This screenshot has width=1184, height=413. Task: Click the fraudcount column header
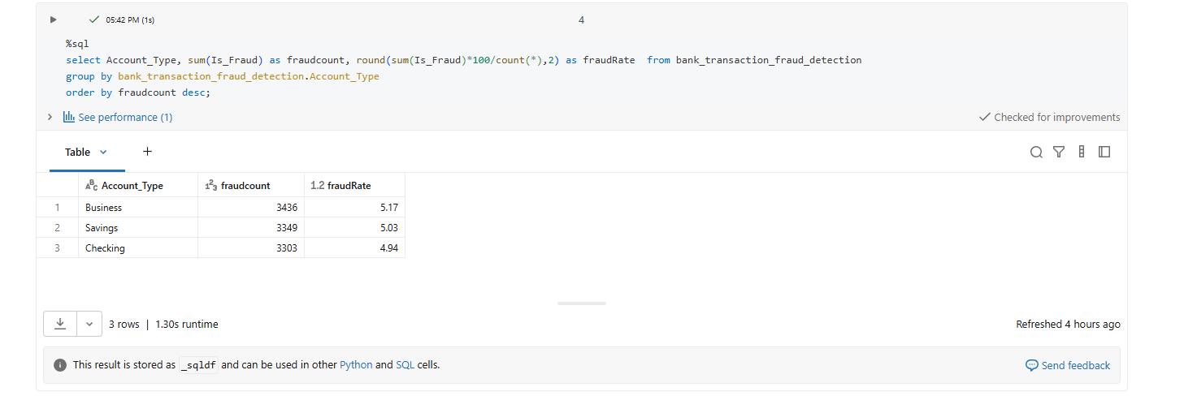click(x=251, y=185)
